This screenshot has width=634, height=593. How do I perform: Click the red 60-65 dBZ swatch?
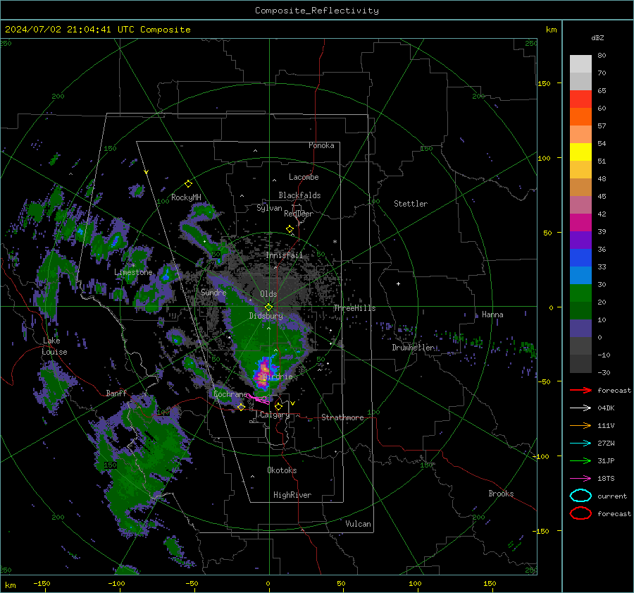(x=580, y=99)
